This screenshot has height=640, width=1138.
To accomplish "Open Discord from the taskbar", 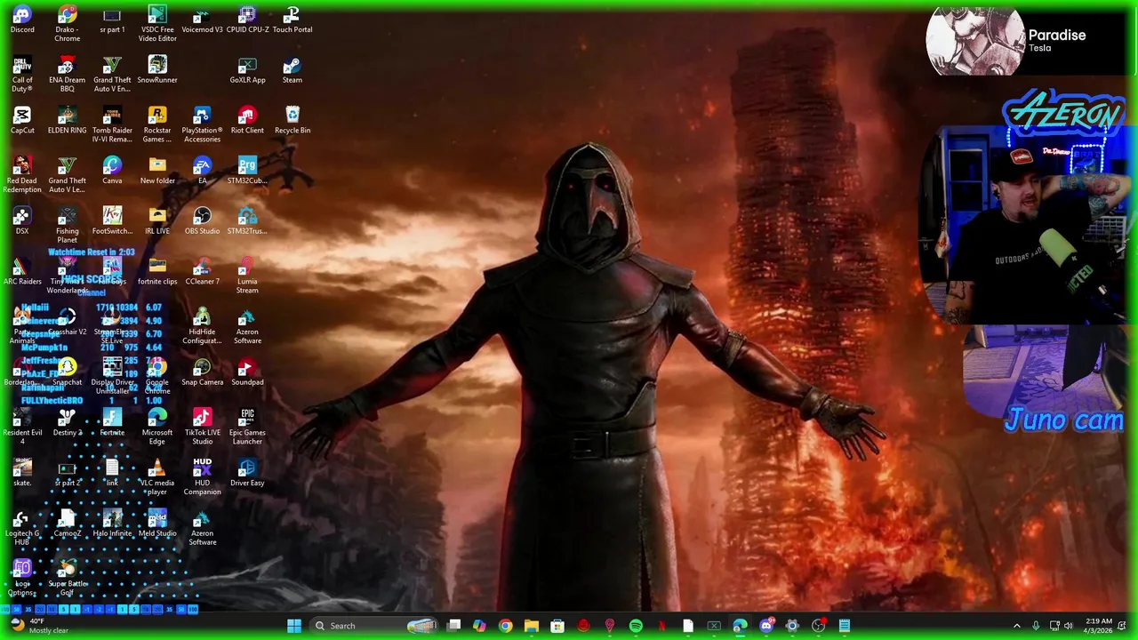I will click(x=766, y=626).
